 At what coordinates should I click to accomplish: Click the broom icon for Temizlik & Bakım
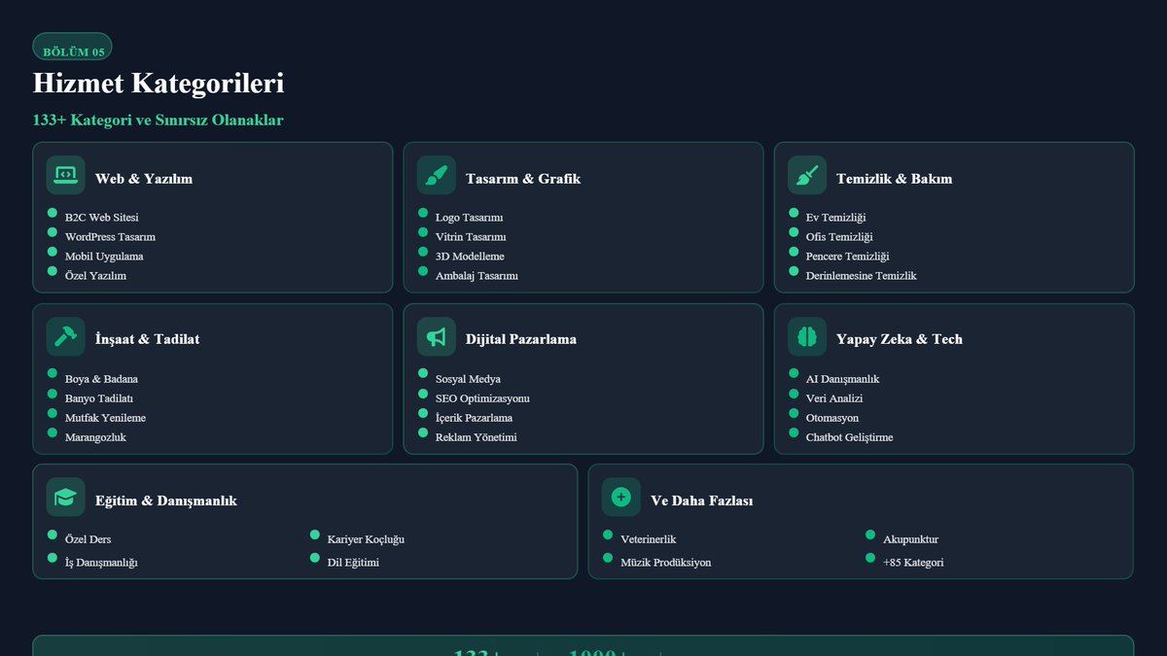click(x=807, y=175)
